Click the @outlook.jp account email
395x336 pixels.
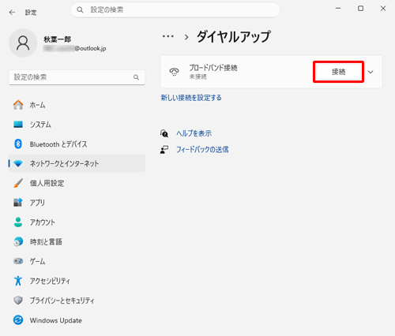click(74, 48)
